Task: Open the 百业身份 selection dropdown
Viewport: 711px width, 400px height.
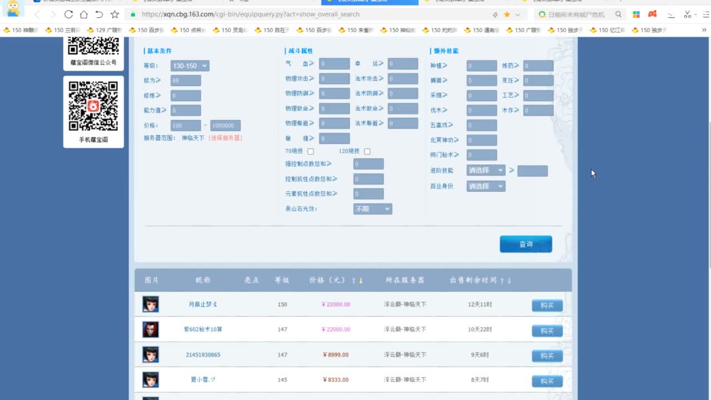Action: point(485,186)
